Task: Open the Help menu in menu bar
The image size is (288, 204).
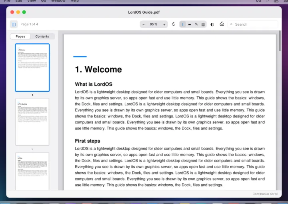Action: tap(74, 1)
